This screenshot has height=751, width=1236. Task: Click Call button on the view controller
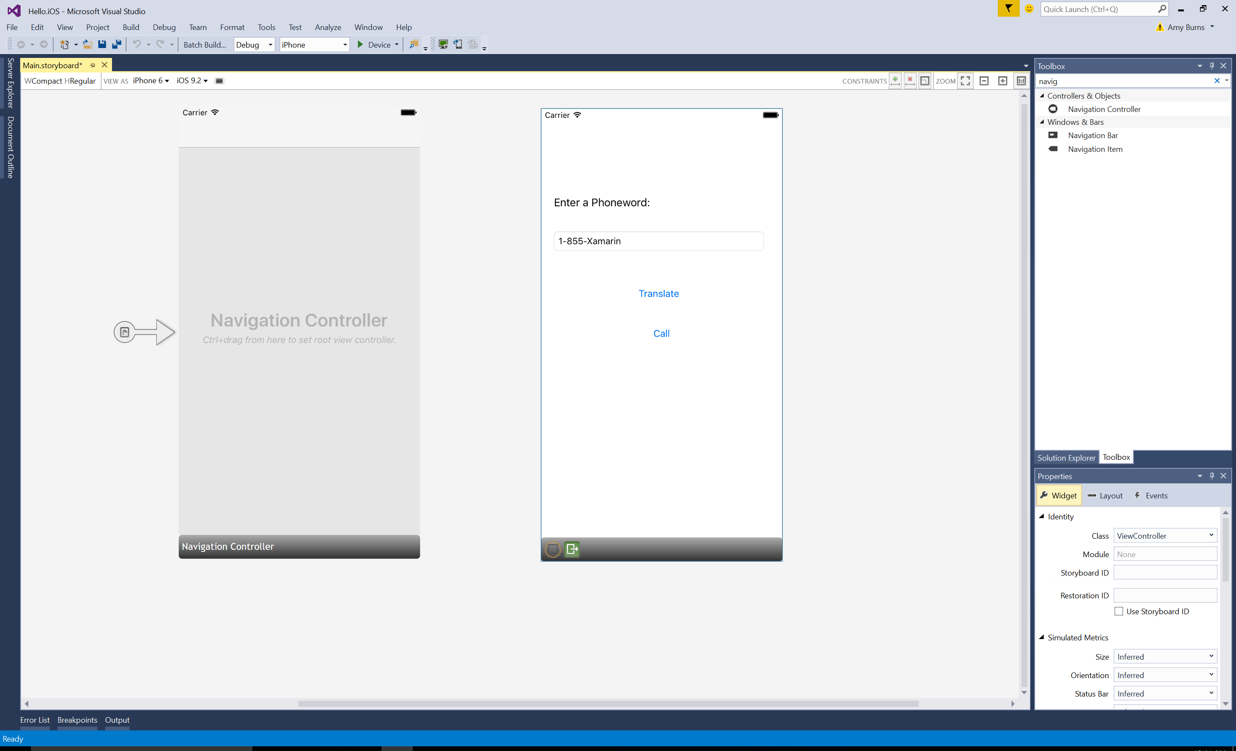660,333
